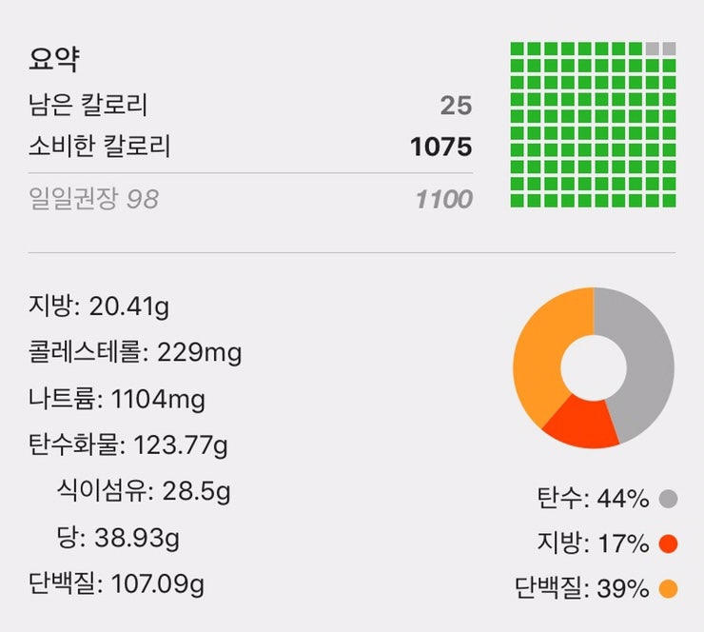The image size is (704, 632).
Task: Click the 탄수화물: 123.77g carbohydrate line
Action: [x=128, y=445]
